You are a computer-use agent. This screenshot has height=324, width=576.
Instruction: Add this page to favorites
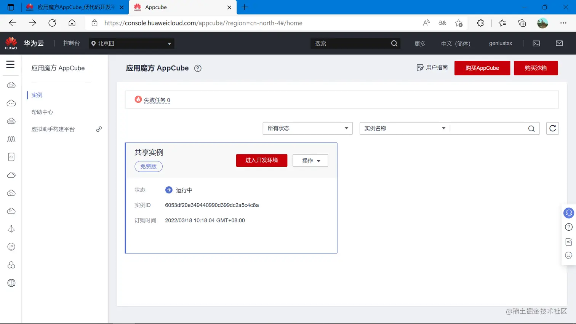tap(459, 23)
